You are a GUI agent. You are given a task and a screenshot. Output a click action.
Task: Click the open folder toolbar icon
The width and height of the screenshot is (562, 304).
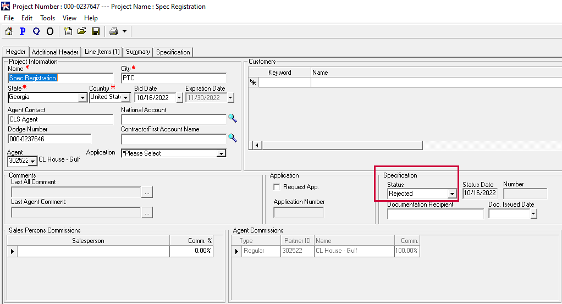point(81,31)
